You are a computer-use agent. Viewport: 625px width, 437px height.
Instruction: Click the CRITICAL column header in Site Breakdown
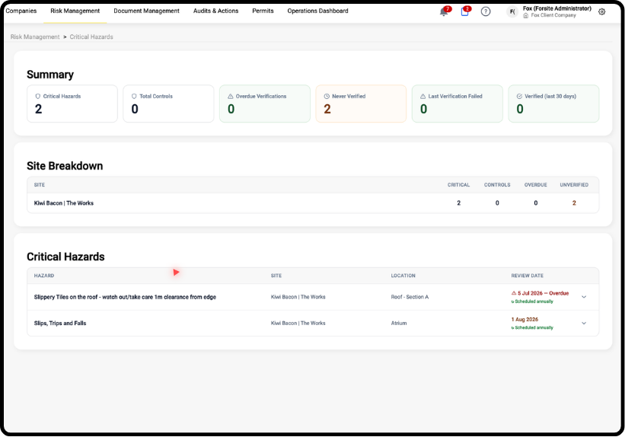458,185
